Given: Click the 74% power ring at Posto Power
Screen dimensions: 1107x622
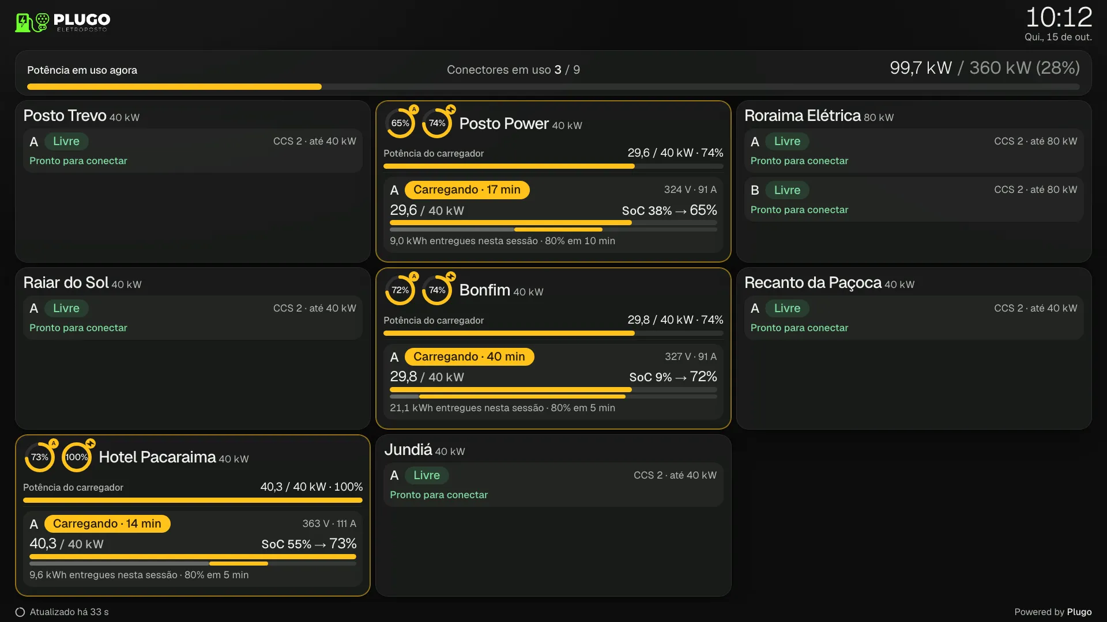Looking at the screenshot, I should tap(437, 123).
